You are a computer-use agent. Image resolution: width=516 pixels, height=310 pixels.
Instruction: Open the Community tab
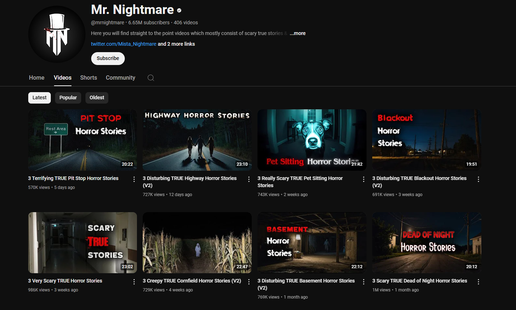point(121,78)
